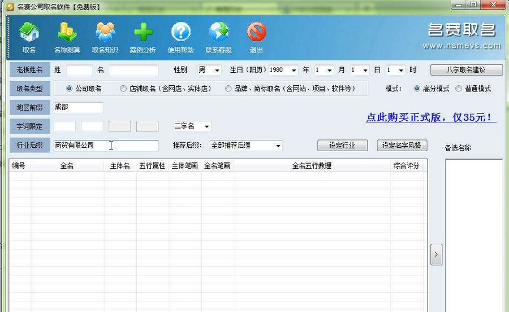Click the 地区前缀 input field
Viewport: 509px width, 312px height.
(78, 107)
